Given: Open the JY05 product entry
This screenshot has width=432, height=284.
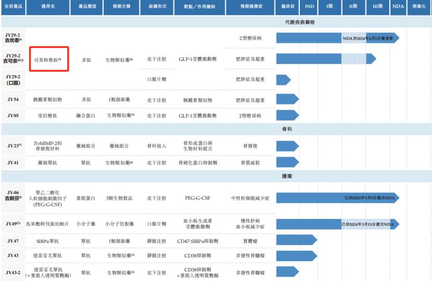Looking at the screenshot, I should coord(13,115).
